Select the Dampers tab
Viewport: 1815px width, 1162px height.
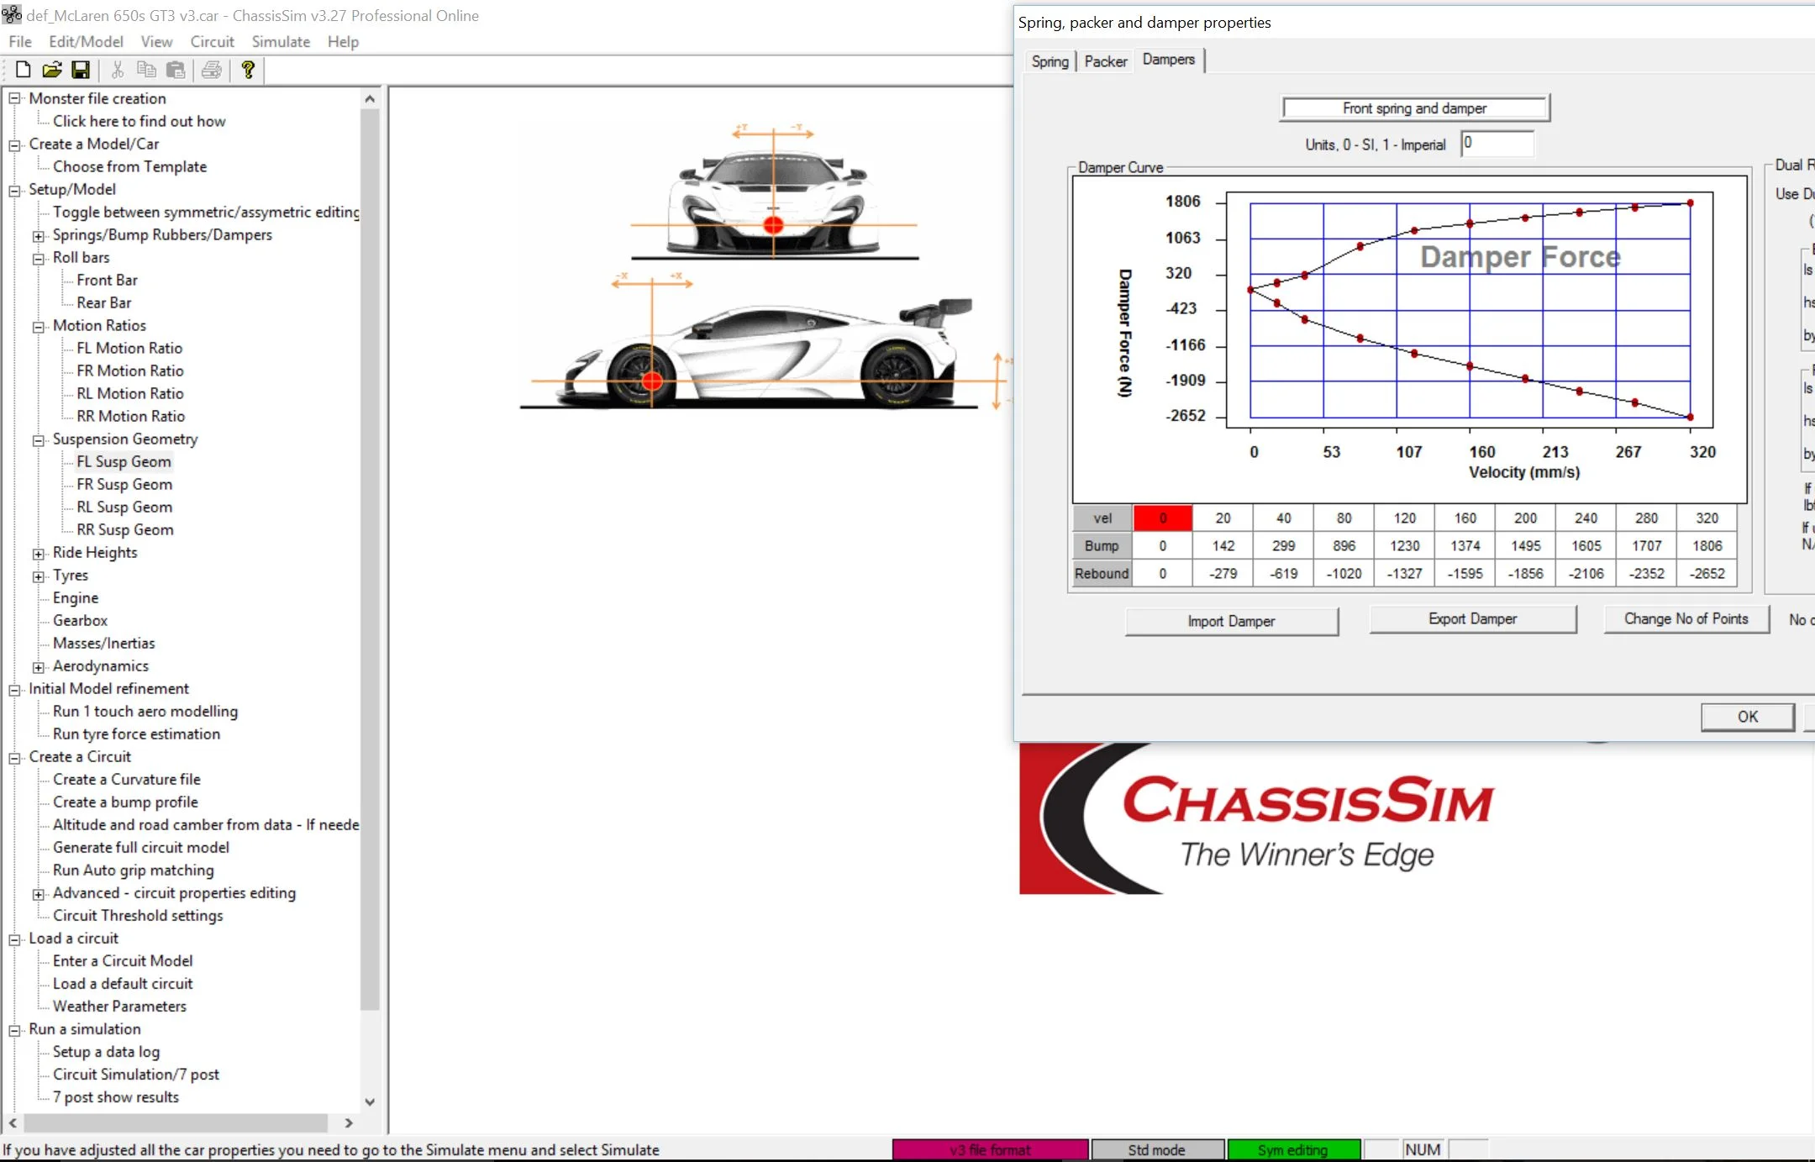tap(1169, 60)
